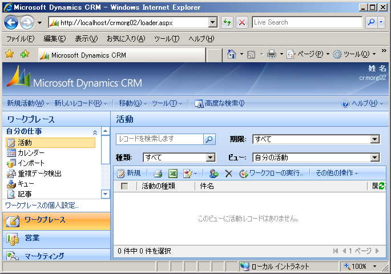391x274 pixels.
Task: Open the 種類 dropdown list
Action: pyautogui.click(x=210, y=158)
